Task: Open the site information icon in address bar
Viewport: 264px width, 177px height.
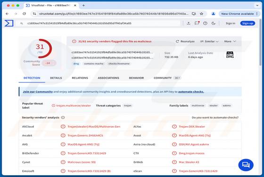Action: click(x=34, y=14)
